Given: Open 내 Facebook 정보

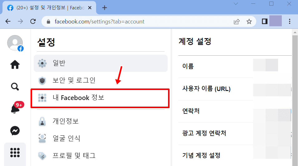Looking at the screenshot, I should pyautogui.click(x=100, y=98).
